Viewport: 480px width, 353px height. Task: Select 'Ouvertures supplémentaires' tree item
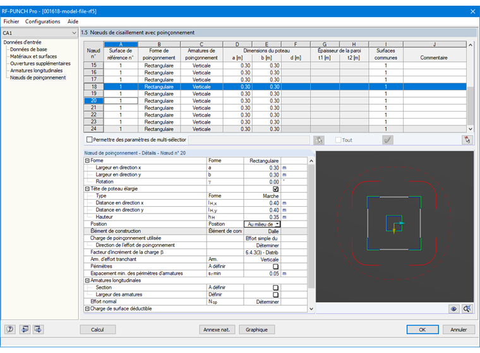(40, 63)
